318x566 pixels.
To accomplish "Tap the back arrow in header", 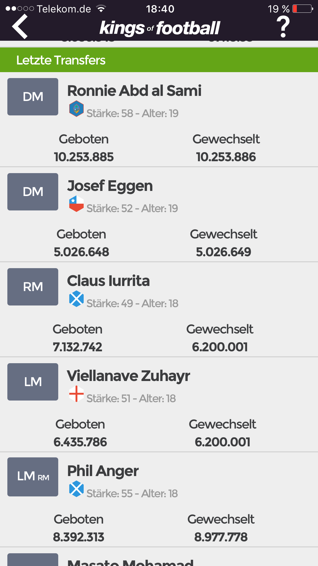I will pyautogui.click(x=20, y=27).
